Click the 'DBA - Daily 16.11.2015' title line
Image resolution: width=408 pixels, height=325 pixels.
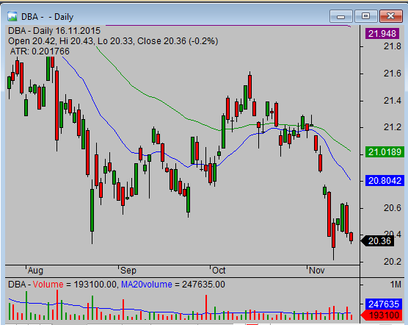pyautogui.click(x=54, y=31)
